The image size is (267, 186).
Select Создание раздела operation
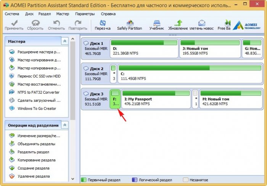(x=29, y=168)
